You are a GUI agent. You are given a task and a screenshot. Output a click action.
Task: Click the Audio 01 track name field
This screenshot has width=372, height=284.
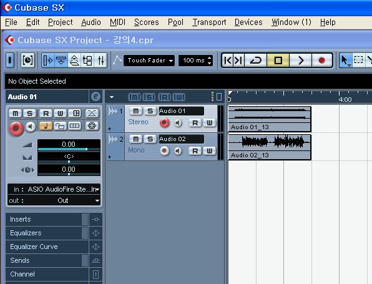(181, 111)
